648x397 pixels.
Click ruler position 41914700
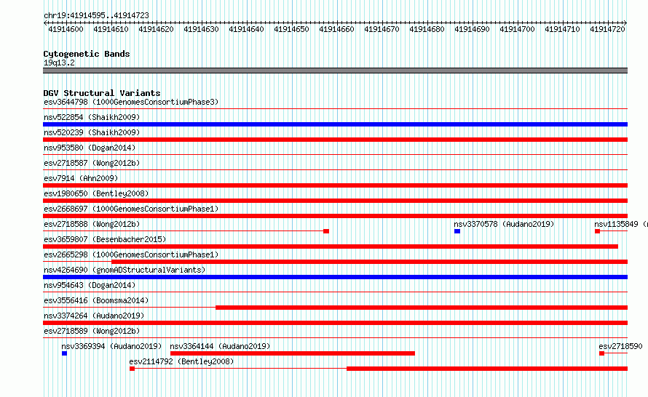tap(517, 29)
